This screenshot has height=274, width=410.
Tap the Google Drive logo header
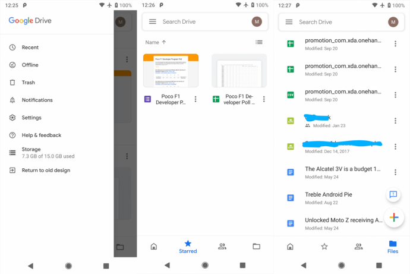30,21
